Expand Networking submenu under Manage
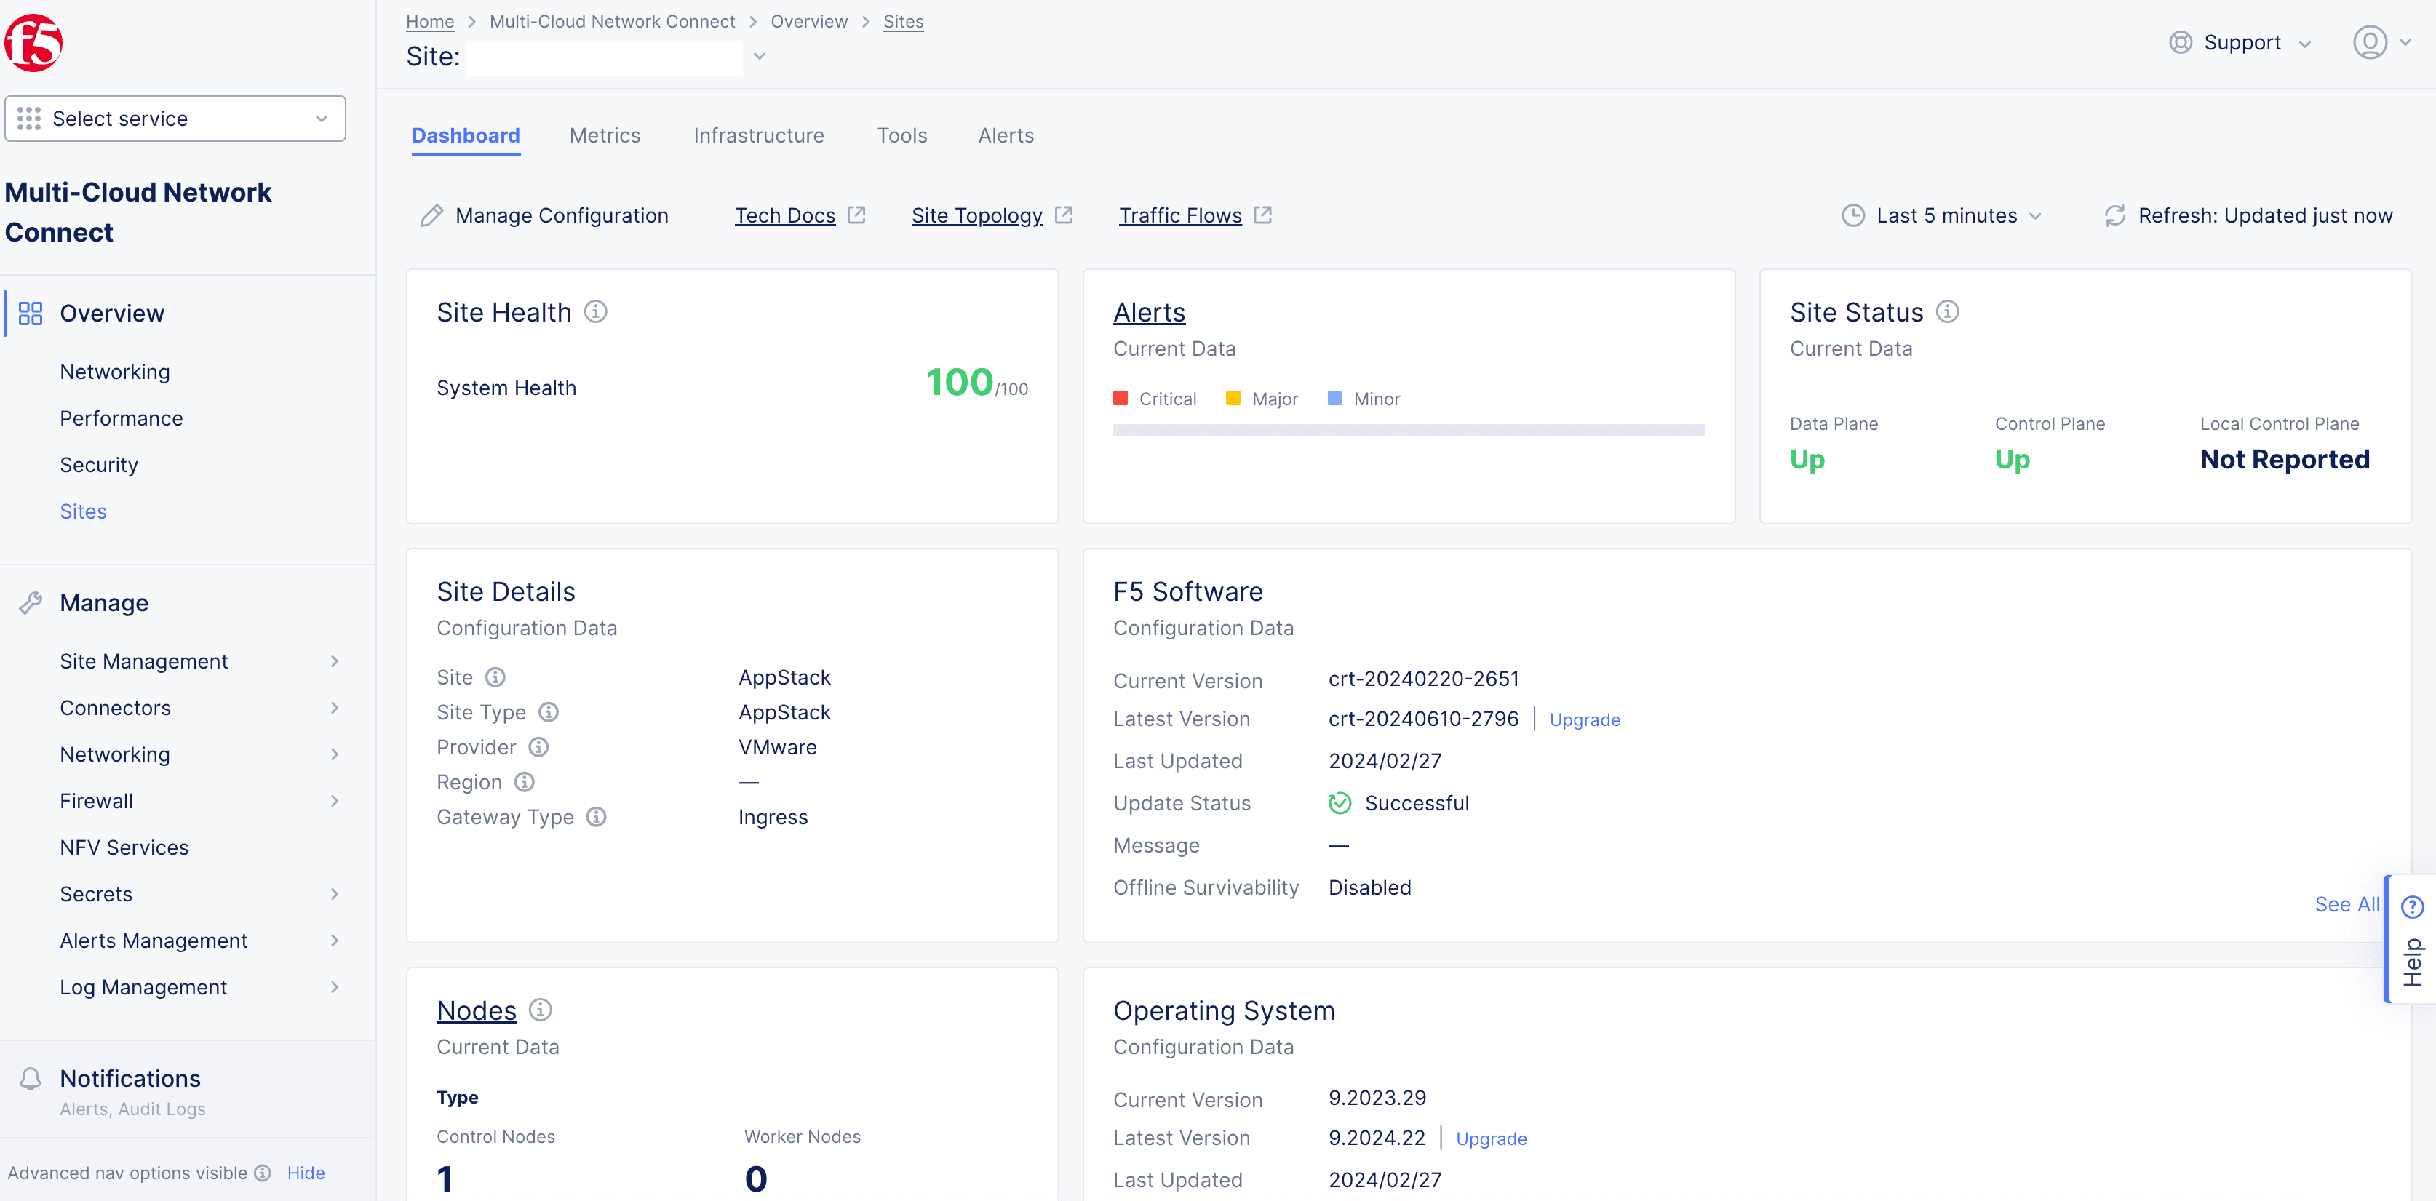 [x=335, y=754]
